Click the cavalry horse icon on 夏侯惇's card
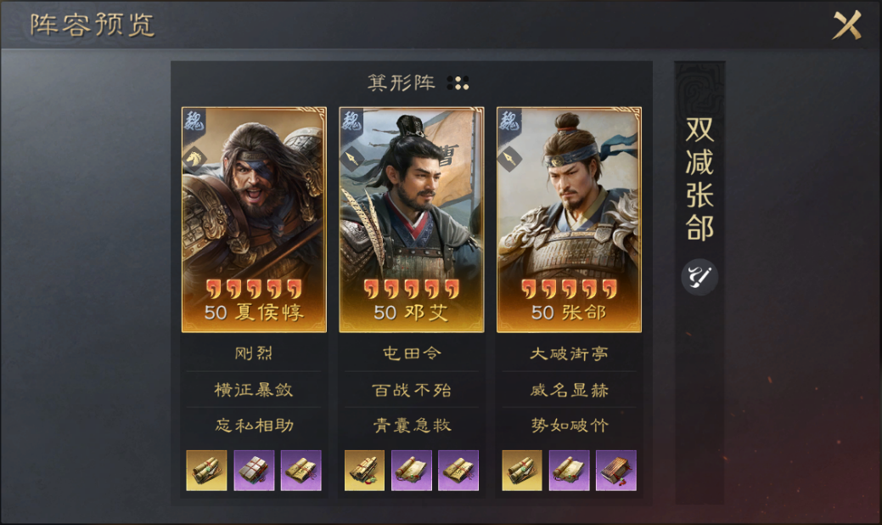This screenshot has width=882, height=525. click(194, 159)
